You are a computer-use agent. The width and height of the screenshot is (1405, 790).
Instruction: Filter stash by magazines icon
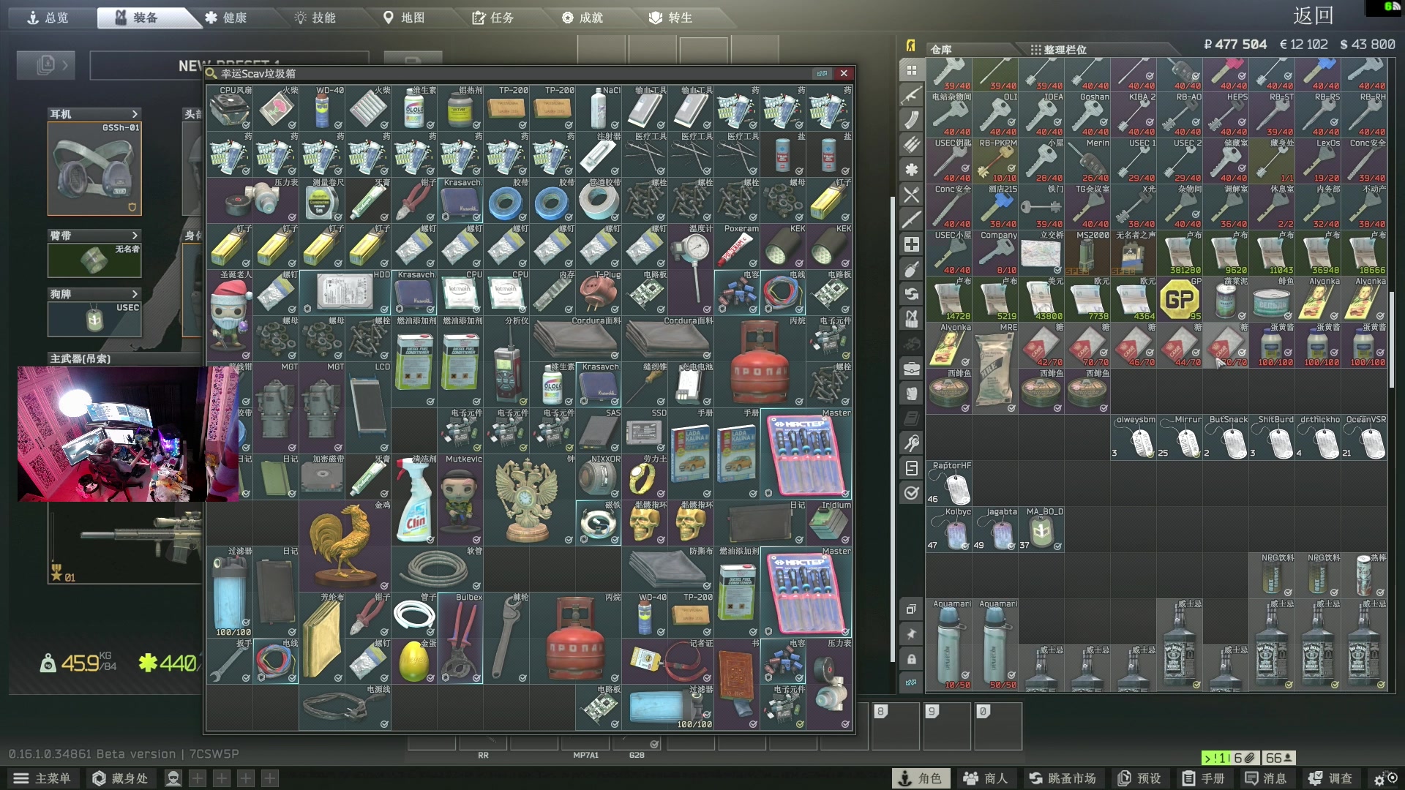point(911,120)
